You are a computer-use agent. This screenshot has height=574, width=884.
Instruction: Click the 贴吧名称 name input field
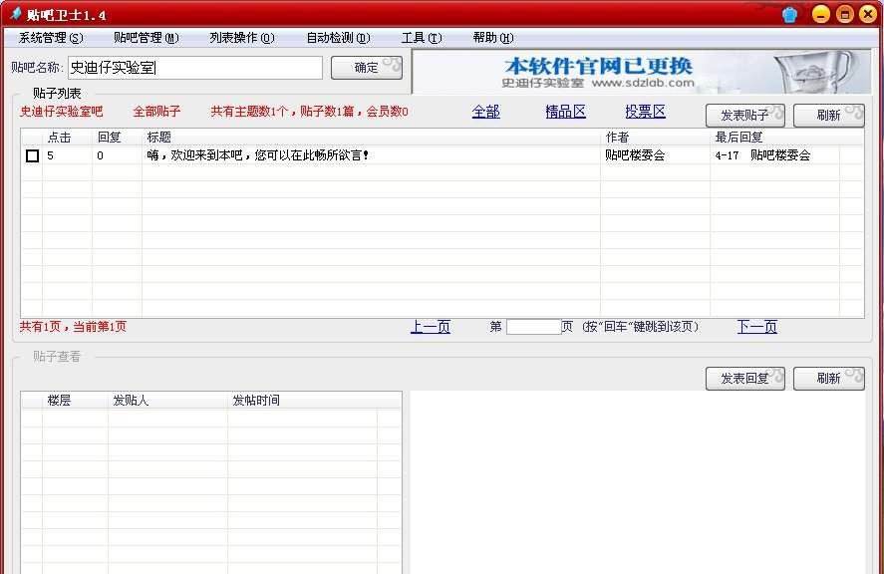pyautogui.click(x=193, y=68)
